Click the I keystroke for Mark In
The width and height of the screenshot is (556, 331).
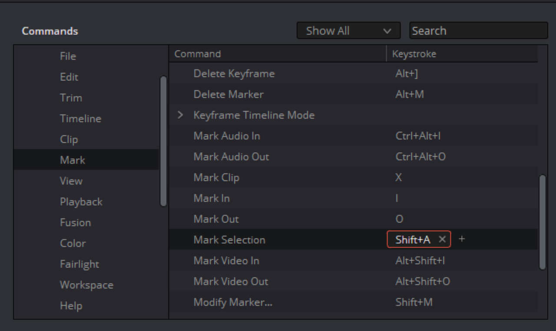[x=397, y=198]
